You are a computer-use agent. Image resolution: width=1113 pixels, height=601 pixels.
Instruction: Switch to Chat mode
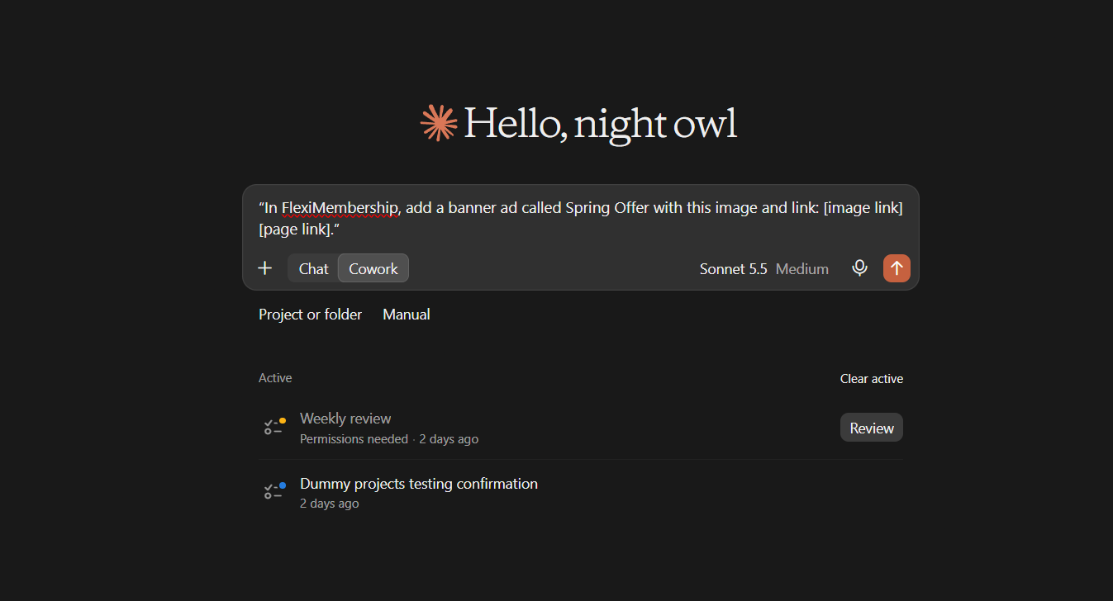[313, 268]
